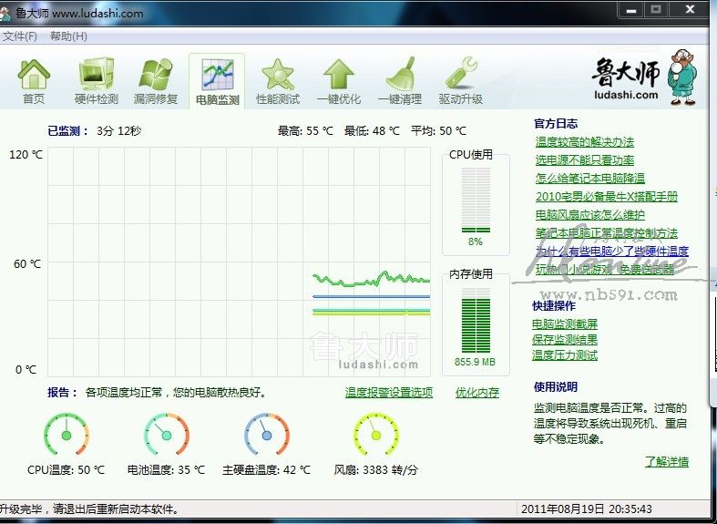This screenshot has height=524, width=717.
Task: Open link 2010宅男必备最牛X搭配手册
Action: pyautogui.click(x=607, y=197)
